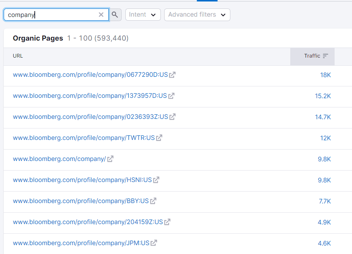Clear the company search text with X
352x254 pixels.
point(101,15)
